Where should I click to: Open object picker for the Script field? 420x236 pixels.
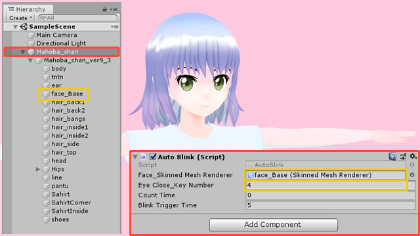coord(412,165)
